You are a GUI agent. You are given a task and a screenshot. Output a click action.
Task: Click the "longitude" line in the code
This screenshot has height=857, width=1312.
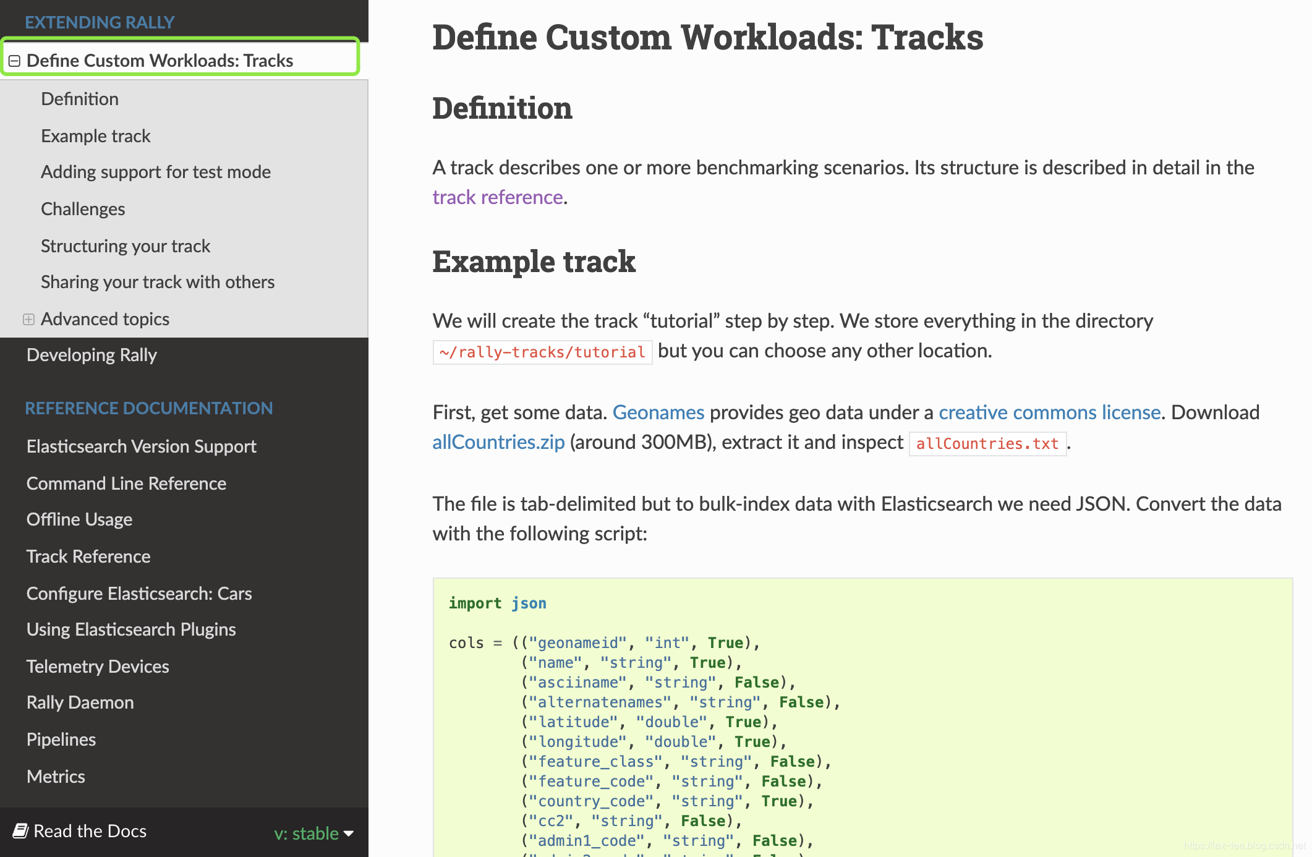pos(654,742)
